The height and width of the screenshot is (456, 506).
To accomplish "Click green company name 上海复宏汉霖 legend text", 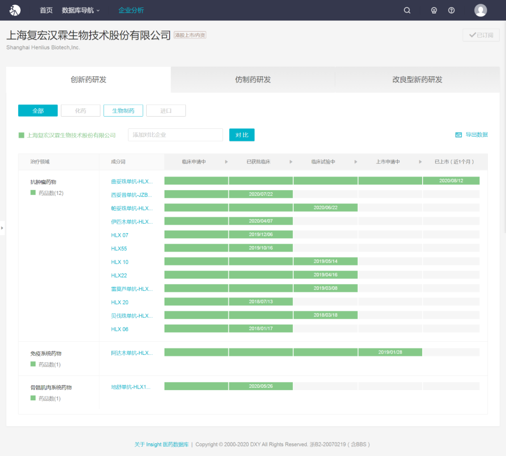I will click(71, 135).
